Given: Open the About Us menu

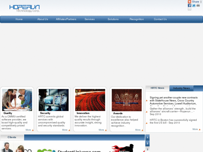Looking at the screenshot, I should tap(43, 19).
